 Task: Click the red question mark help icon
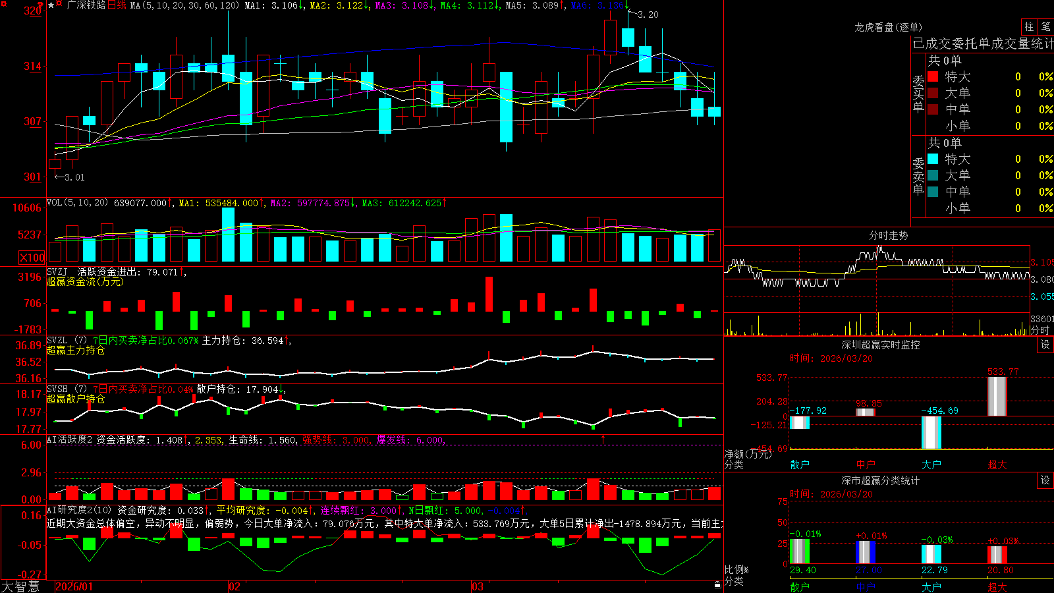(41, 5)
